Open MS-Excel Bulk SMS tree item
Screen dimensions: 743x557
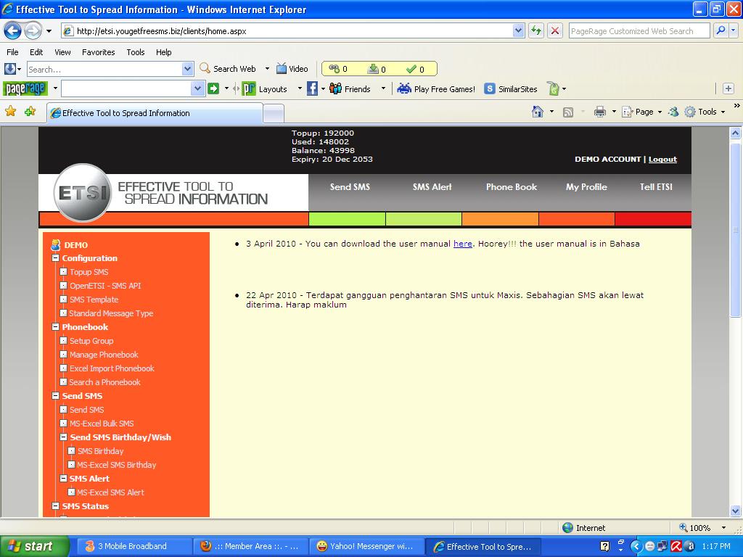point(102,424)
